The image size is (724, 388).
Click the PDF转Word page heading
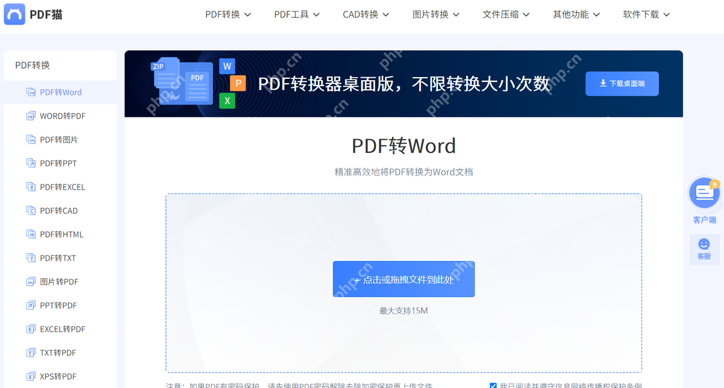click(404, 146)
